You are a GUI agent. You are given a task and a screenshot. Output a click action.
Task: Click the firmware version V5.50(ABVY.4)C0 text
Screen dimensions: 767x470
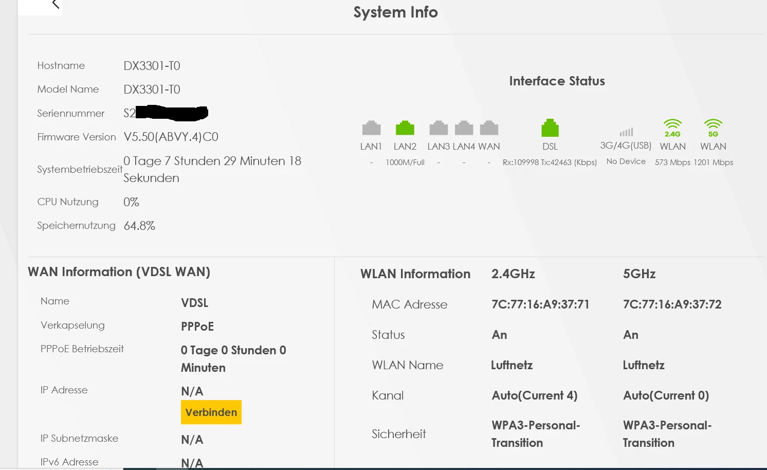171,137
